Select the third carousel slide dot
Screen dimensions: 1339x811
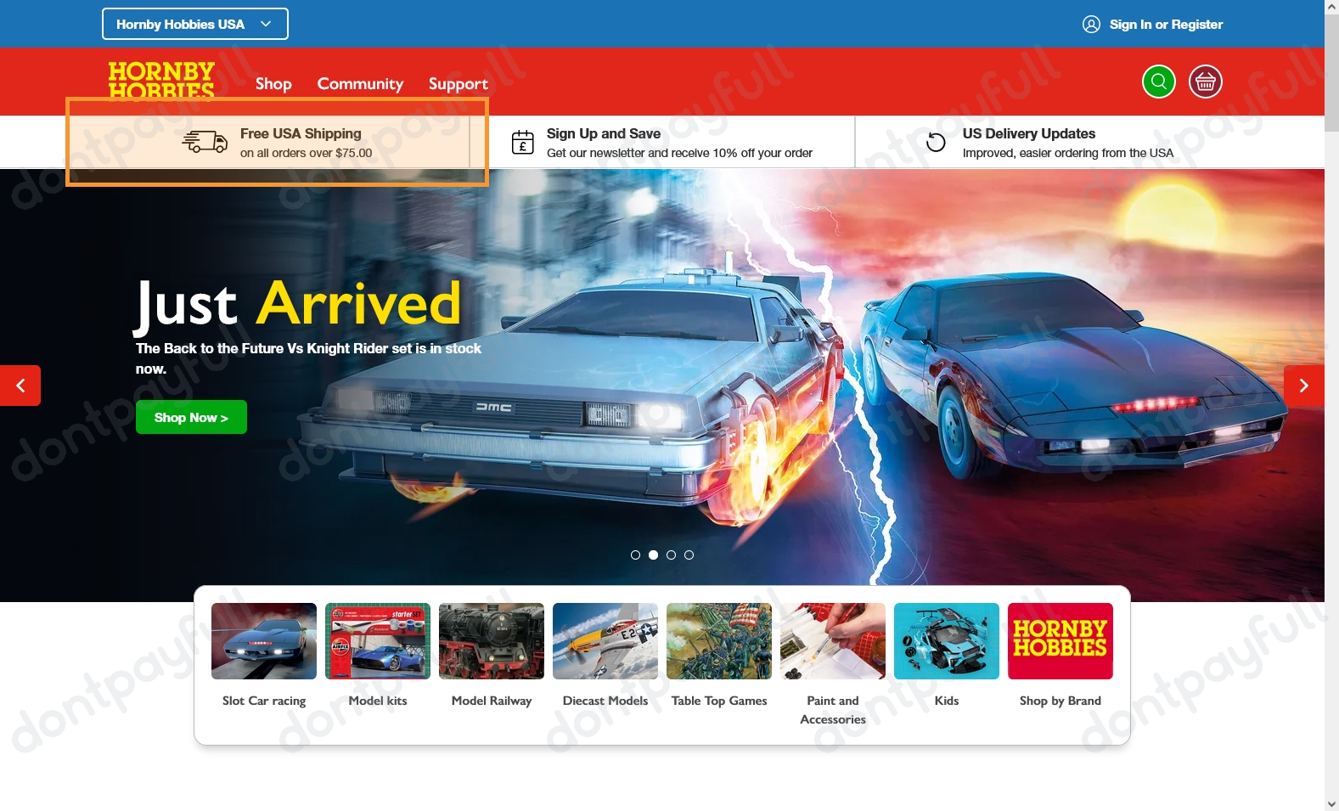click(x=671, y=555)
